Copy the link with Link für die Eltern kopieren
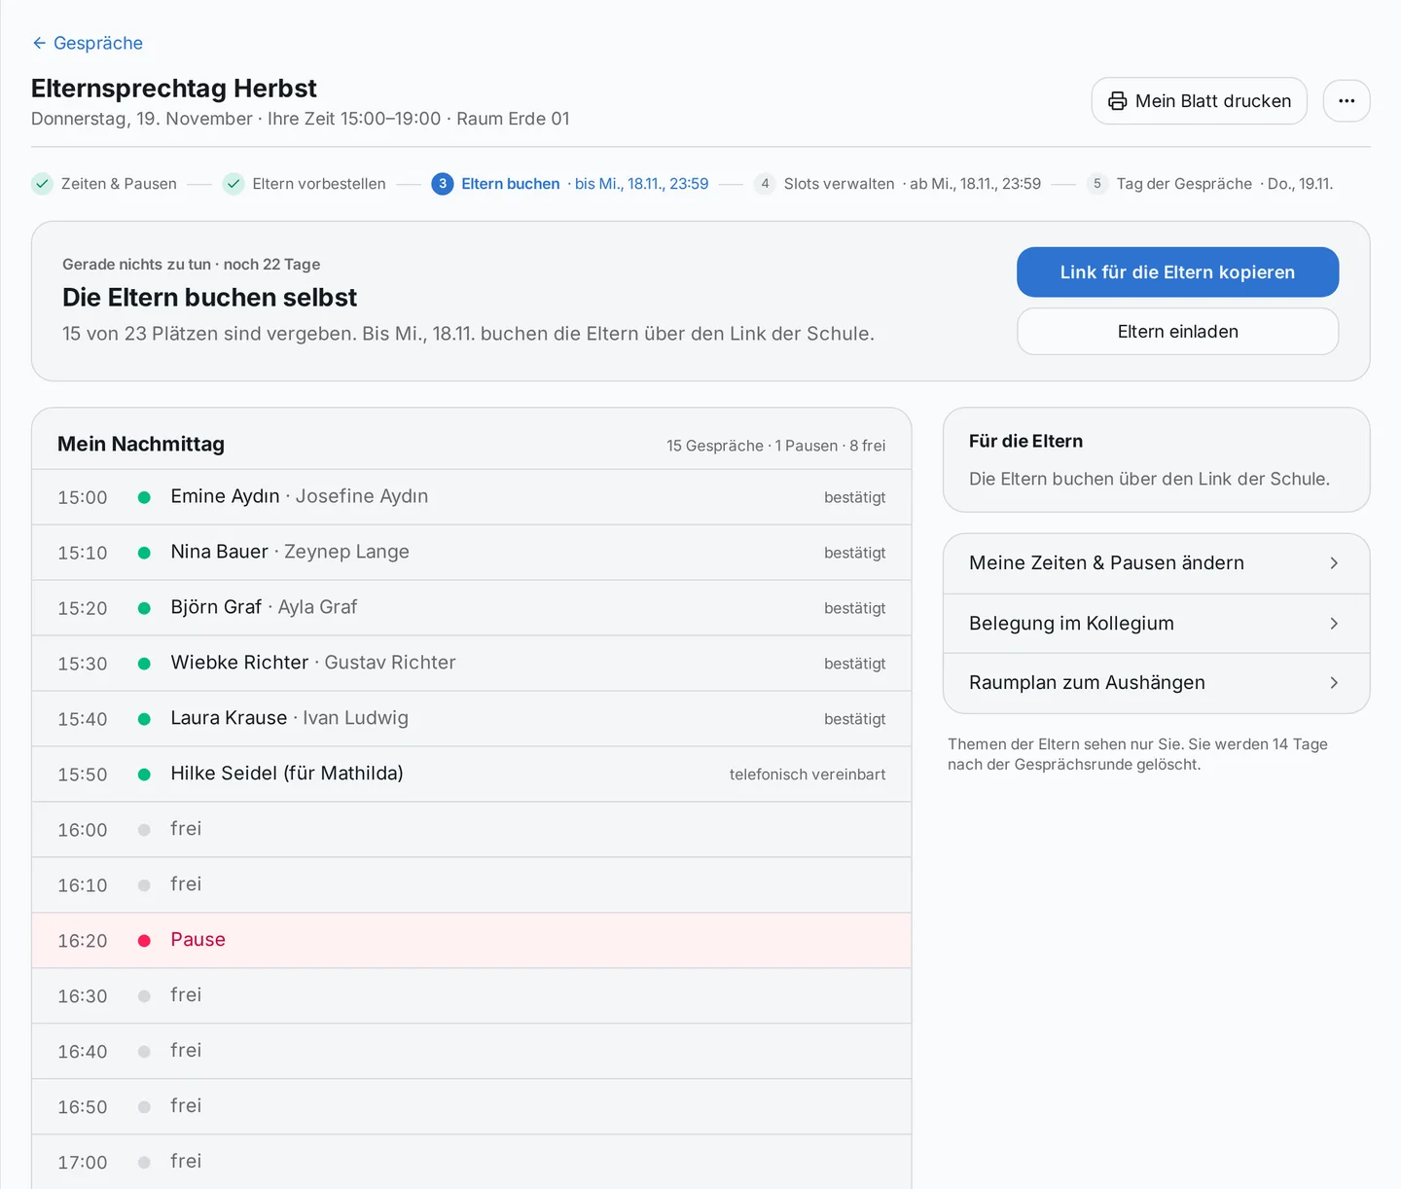 pos(1177,272)
